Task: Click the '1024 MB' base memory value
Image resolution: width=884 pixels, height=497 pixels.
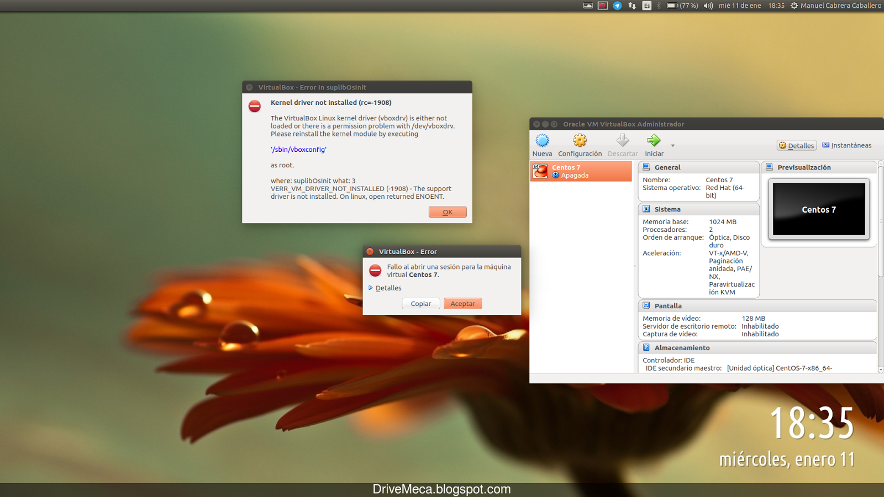Action: point(723,222)
